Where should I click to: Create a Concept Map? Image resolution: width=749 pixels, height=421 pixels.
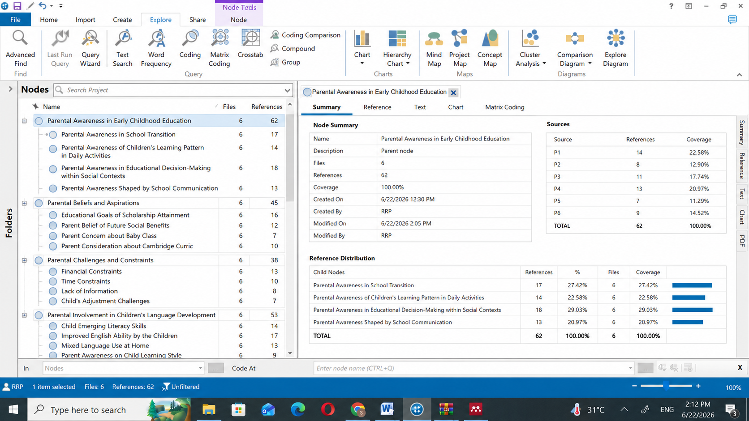click(x=490, y=49)
